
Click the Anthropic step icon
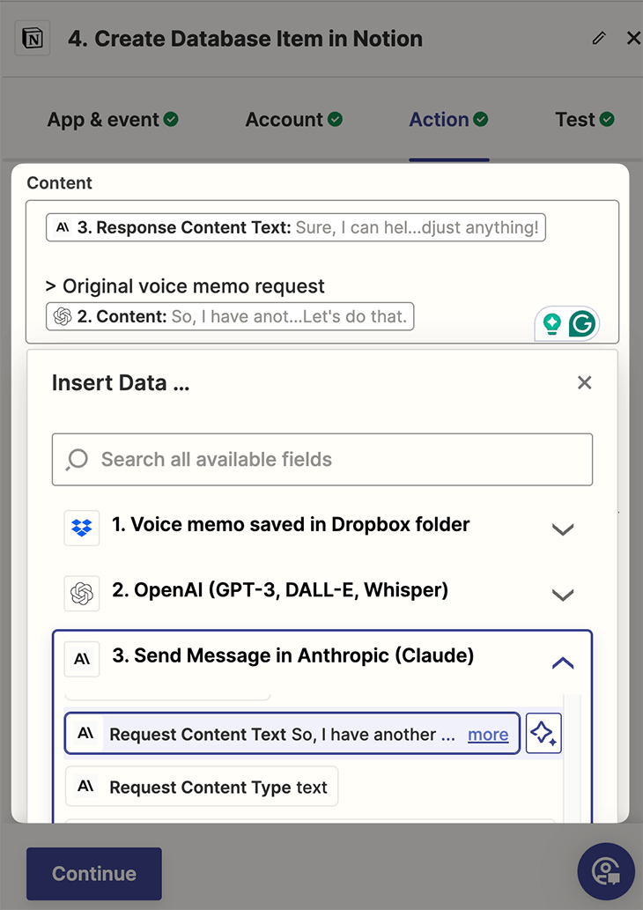click(x=82, y=659)
